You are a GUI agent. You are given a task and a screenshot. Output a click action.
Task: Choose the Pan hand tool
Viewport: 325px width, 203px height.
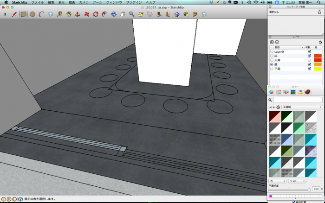point(123,14)
